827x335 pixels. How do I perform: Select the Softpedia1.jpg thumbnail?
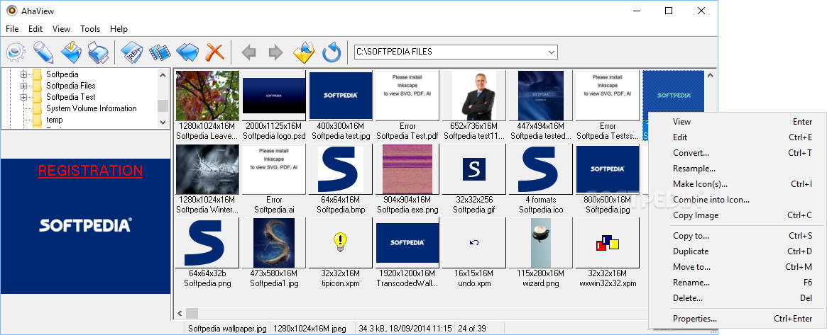[x=274, y=243]
